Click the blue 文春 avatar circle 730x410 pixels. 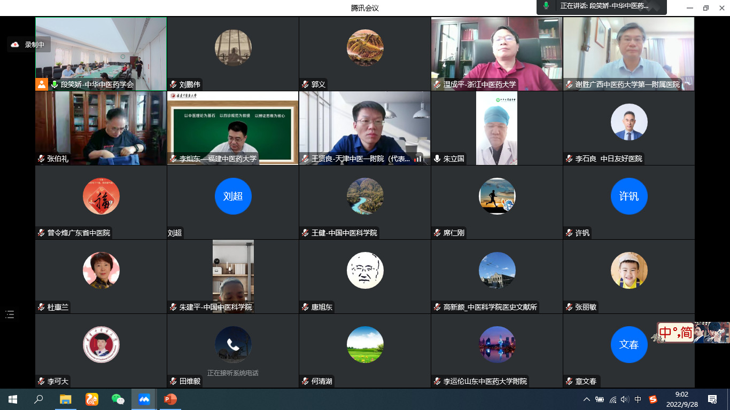[629, 344]
